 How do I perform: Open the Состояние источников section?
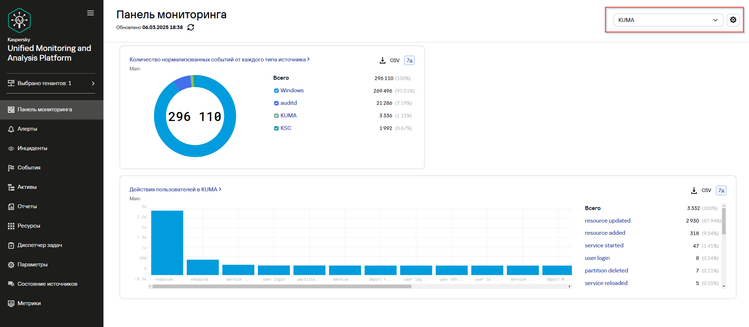[x=52, y=284]
